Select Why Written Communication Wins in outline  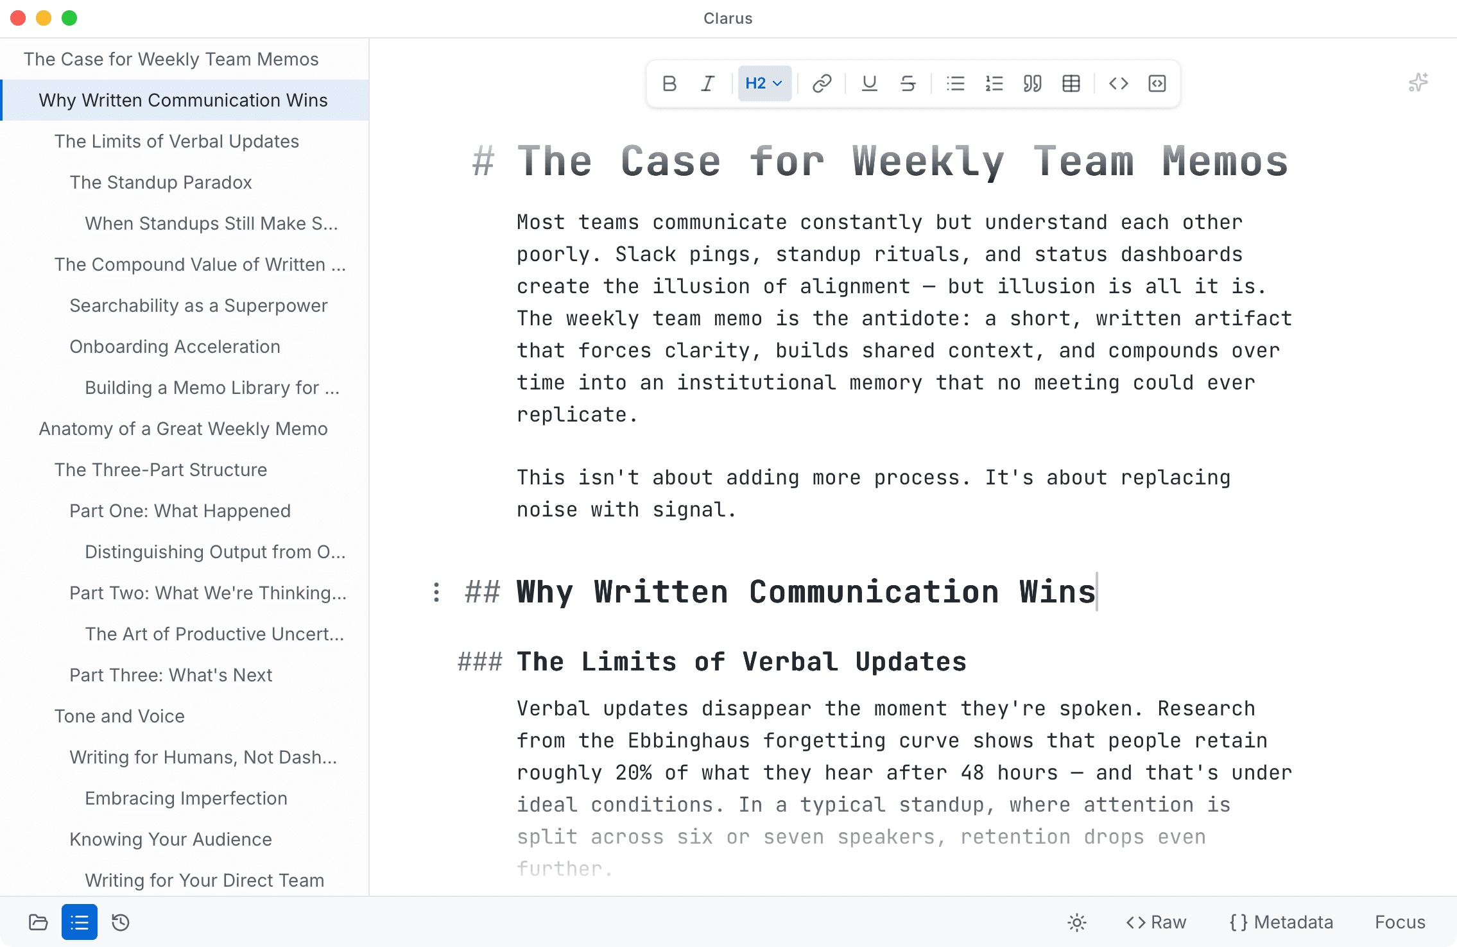[185, 100]
